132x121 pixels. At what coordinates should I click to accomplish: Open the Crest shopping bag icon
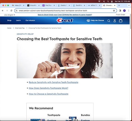121,21
